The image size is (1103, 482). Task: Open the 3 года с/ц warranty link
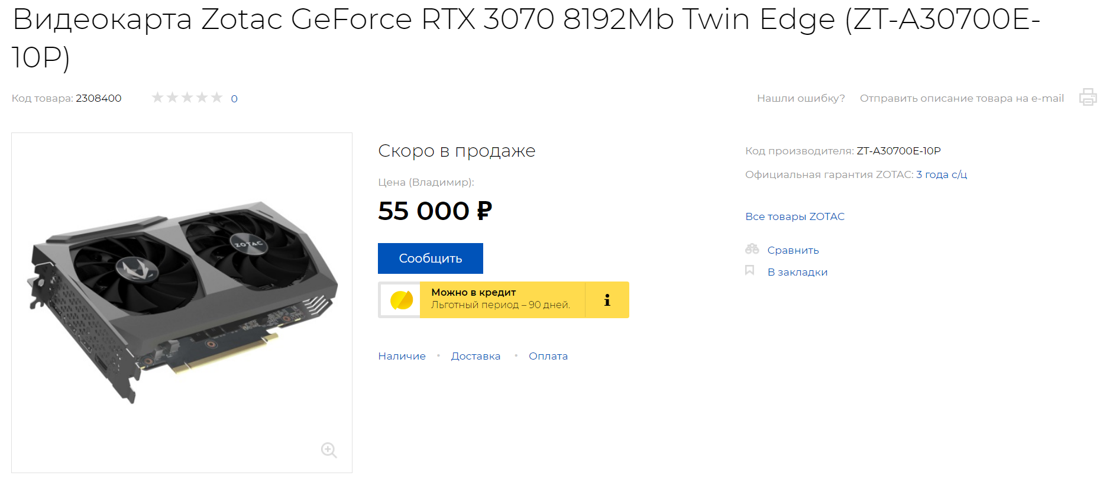941,174
